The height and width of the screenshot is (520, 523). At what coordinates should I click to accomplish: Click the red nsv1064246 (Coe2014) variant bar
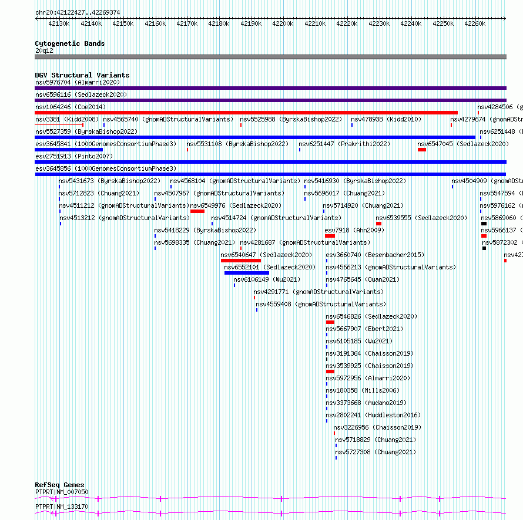(x=246, y=113)
